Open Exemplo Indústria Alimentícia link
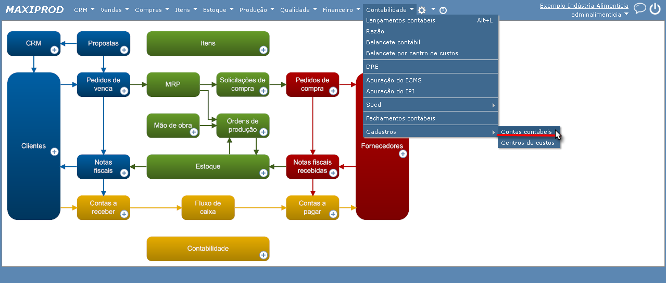This screenshot has height=283, width=666. (584, 6)
